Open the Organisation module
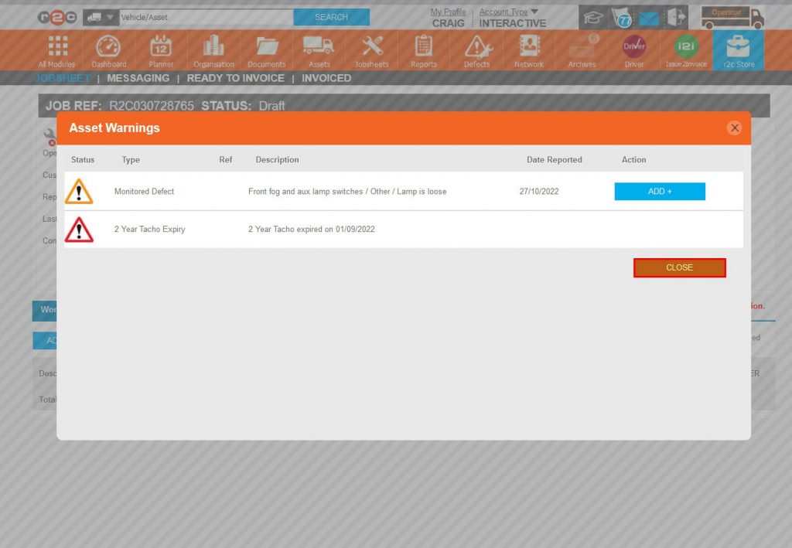792x548 pixels. point(213,49)
